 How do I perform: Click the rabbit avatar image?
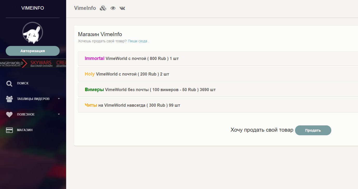pyautogui.click(x=33, y=32)
